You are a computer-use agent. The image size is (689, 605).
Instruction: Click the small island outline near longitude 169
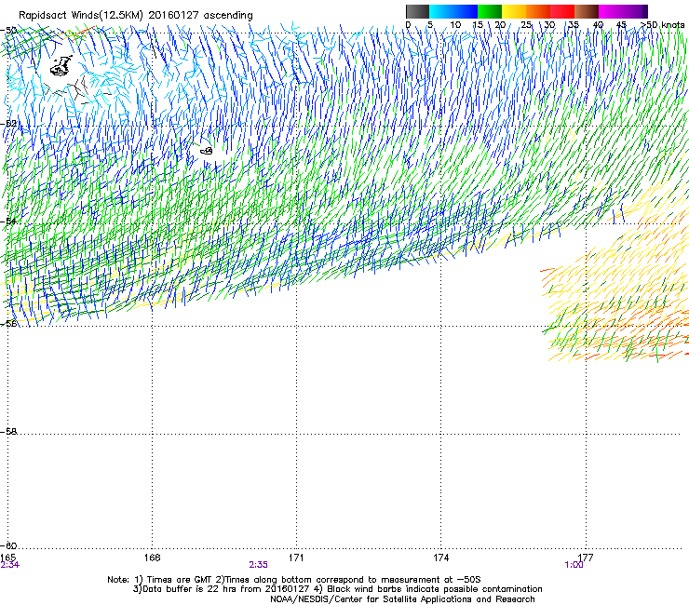point(207,151)
